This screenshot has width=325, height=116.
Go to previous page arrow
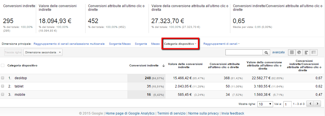tap(310, 104)
